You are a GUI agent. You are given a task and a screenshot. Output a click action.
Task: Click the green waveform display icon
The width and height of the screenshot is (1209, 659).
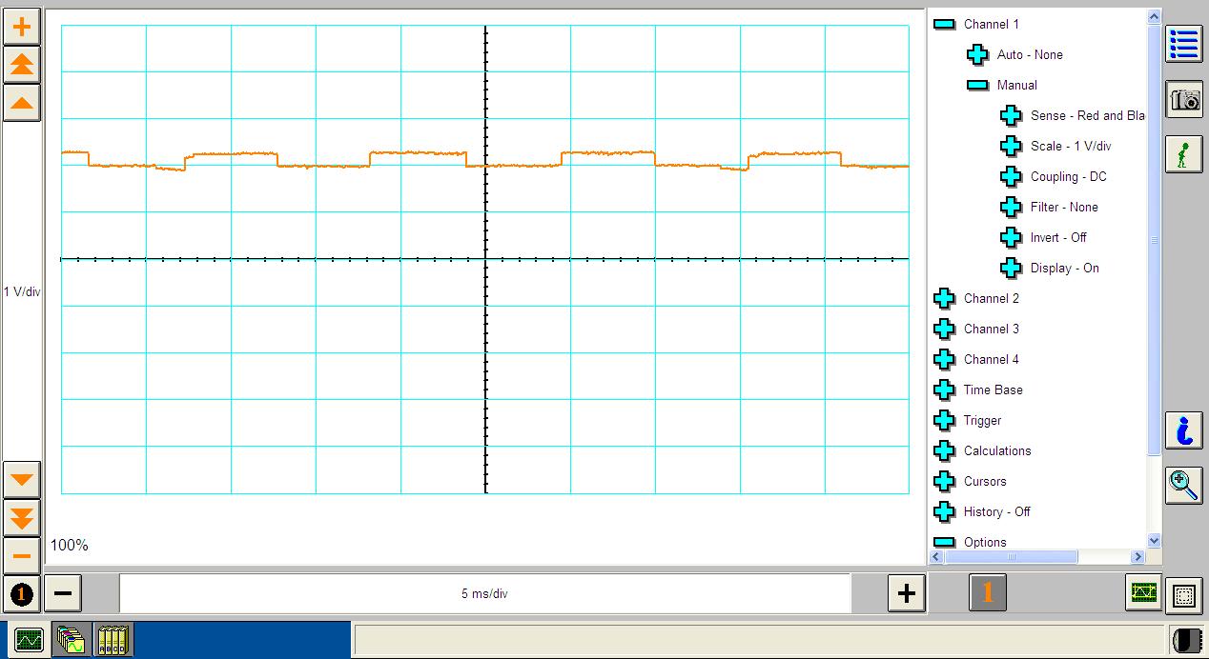pos(1144,593)
